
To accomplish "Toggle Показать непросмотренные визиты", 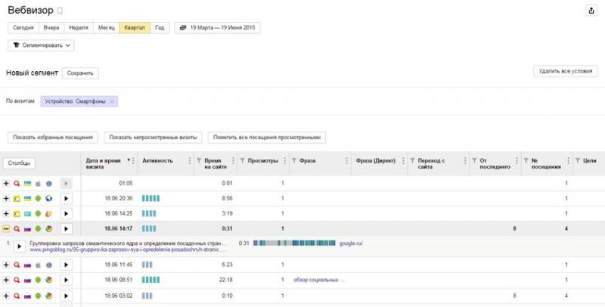I will 154,137.
